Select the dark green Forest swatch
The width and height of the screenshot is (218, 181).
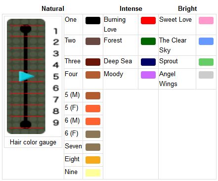148,42
